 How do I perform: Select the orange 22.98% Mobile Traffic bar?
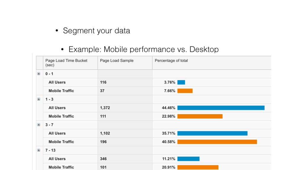[200, 116]
